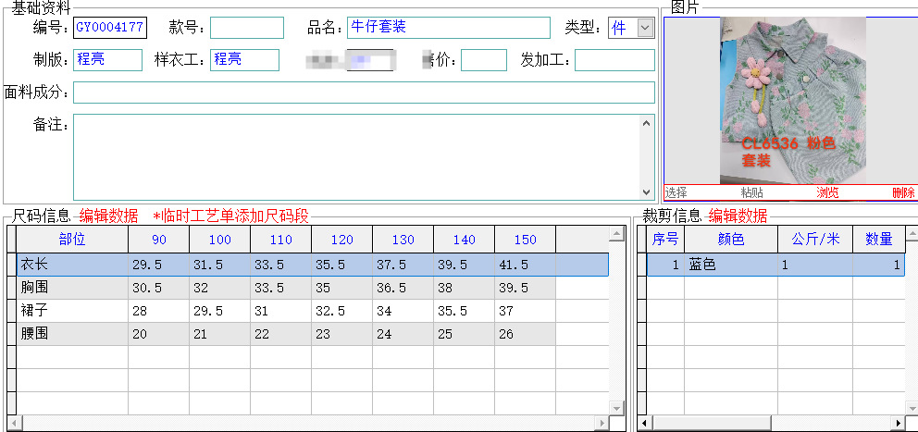This screenshot has height=432, width=918.
Task: Select the 衣长 row
Action: pyautogui.click(x=312, y=265)
